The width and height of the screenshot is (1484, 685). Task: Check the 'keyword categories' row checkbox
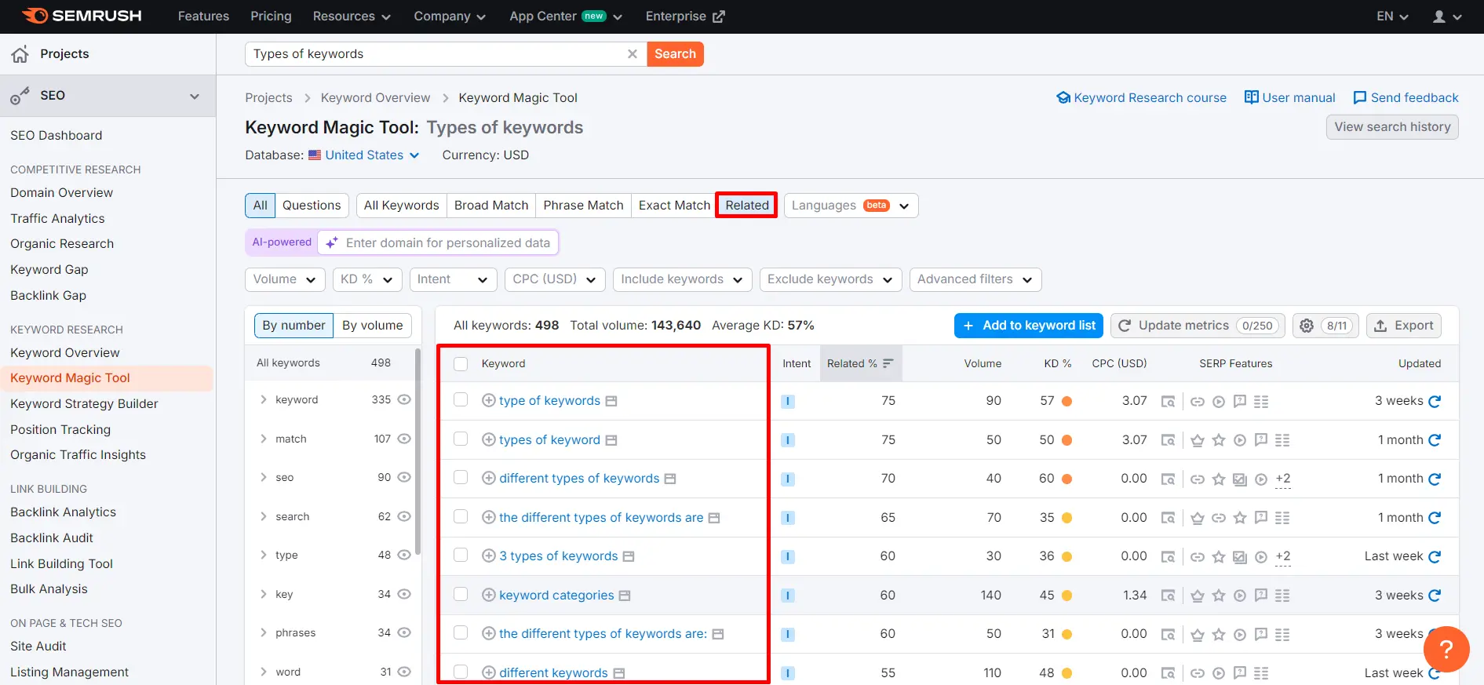pos(461,595)
